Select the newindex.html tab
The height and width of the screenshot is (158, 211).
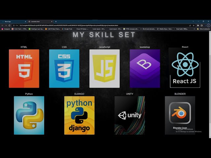click(40, 21)
